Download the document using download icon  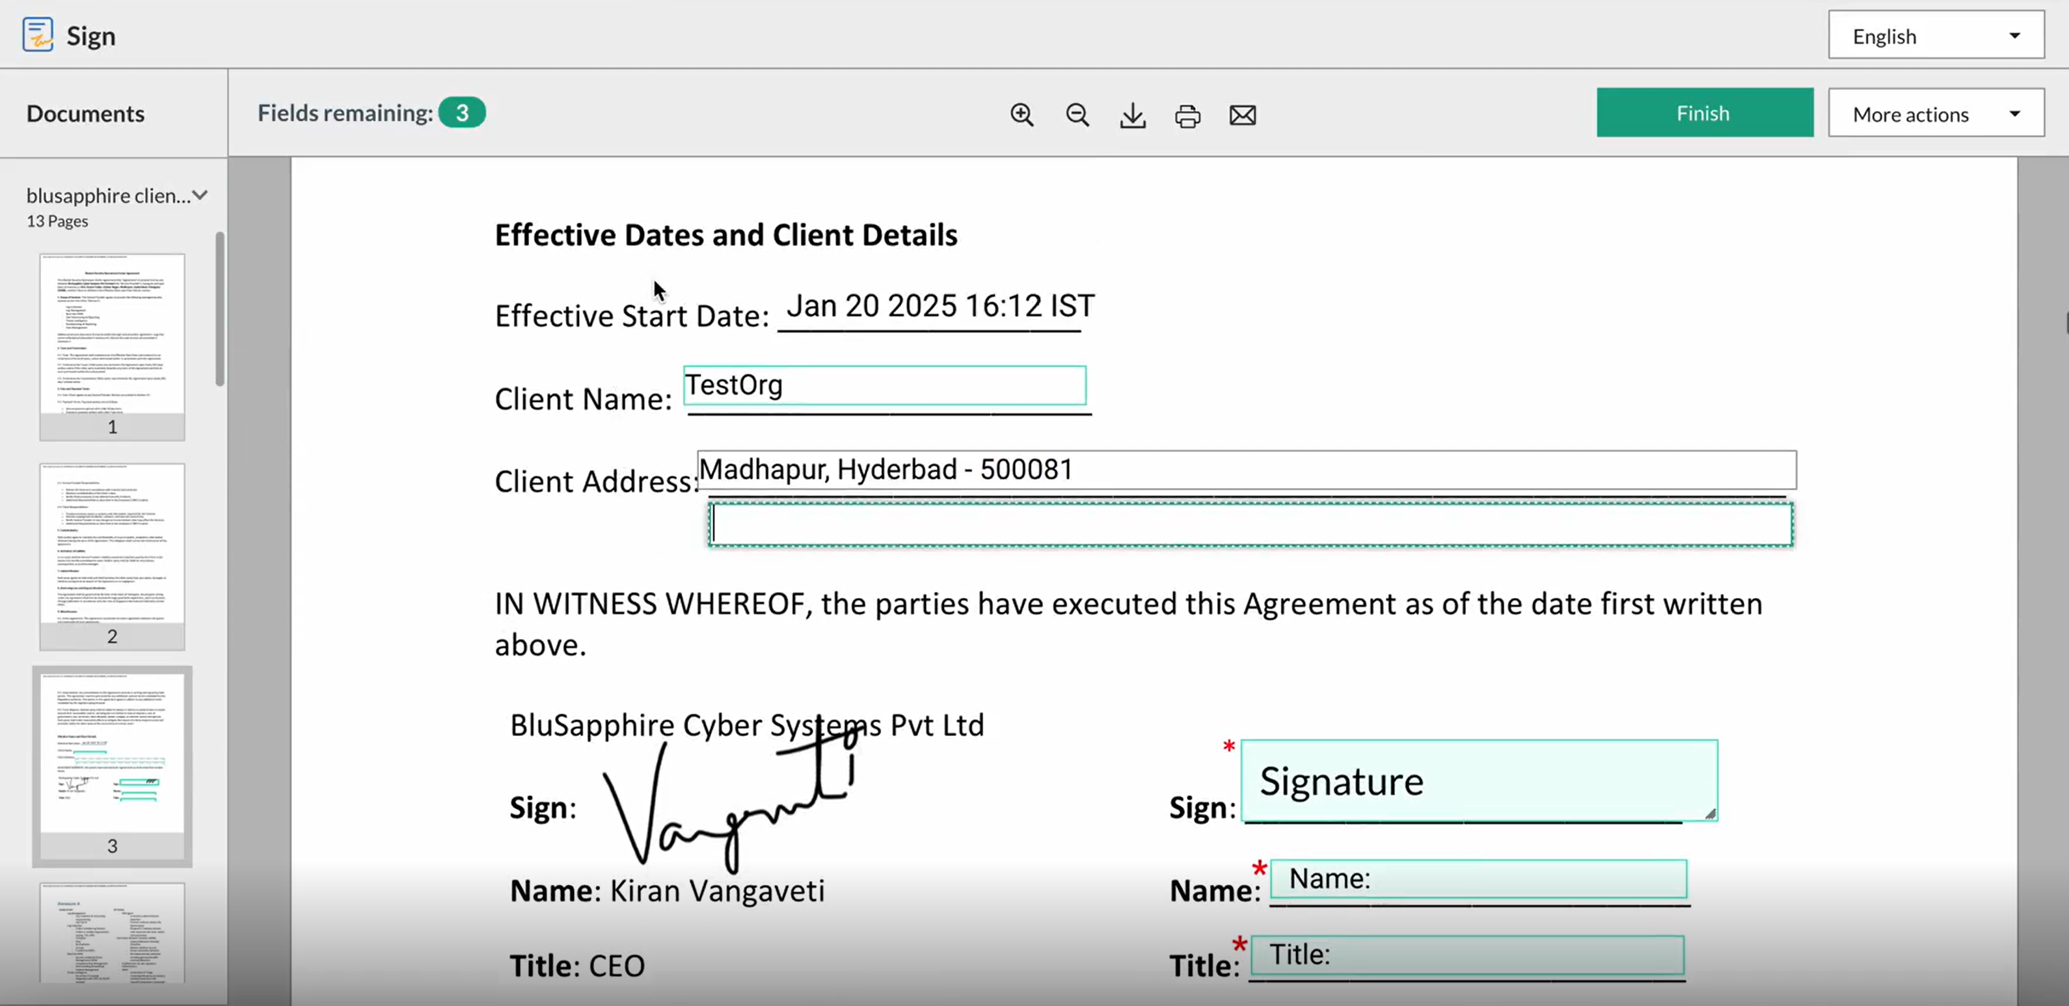pyautogui.click(x=1133, y=115)
